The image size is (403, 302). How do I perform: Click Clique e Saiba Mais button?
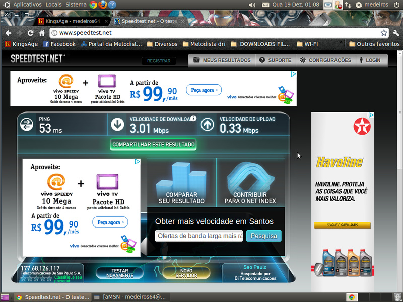(x=343, y=225)
